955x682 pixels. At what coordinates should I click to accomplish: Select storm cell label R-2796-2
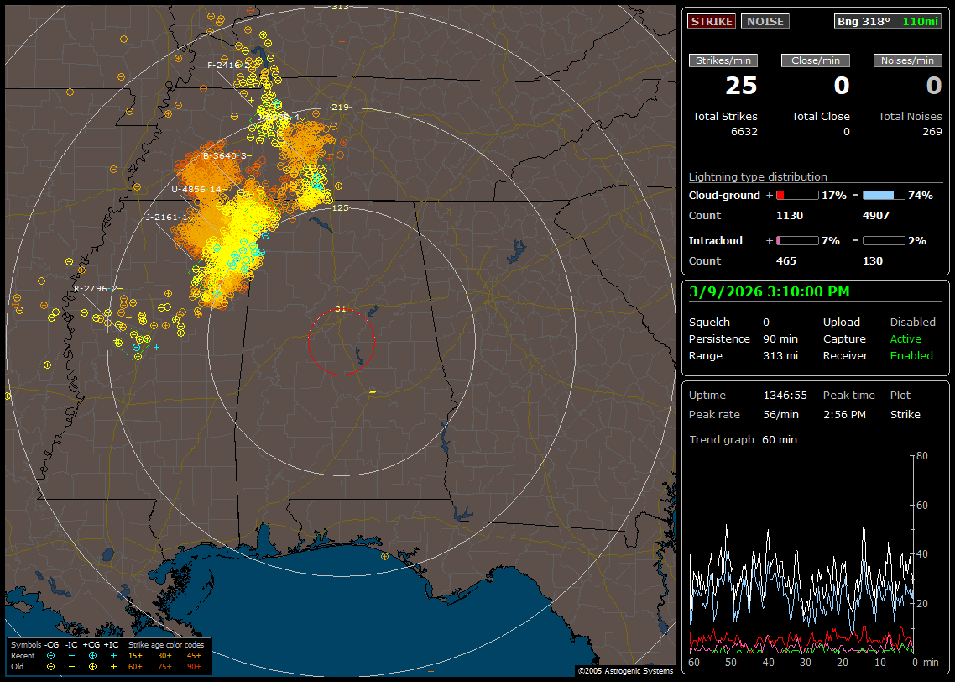pyautogui.click(x=97, y=289)
